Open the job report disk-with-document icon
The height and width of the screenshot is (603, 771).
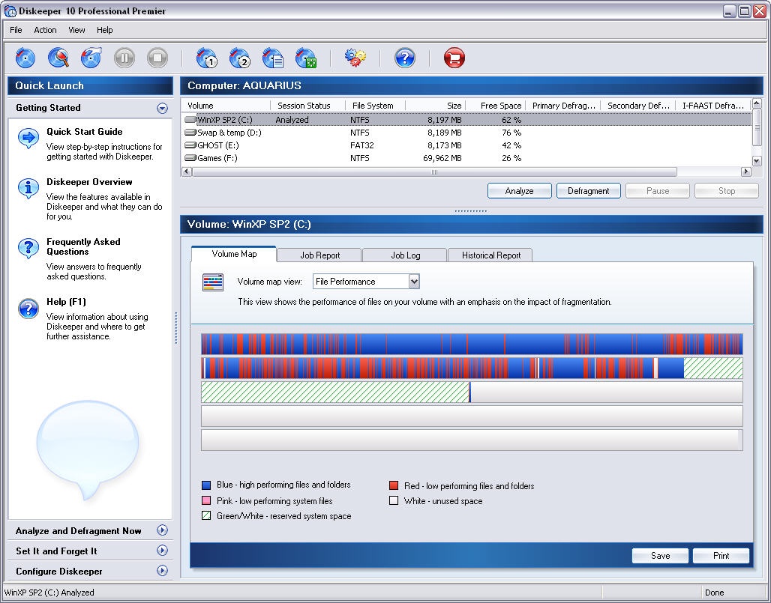(x=272, y=58)
